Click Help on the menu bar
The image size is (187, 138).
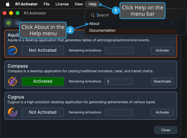tap(93, 4)
